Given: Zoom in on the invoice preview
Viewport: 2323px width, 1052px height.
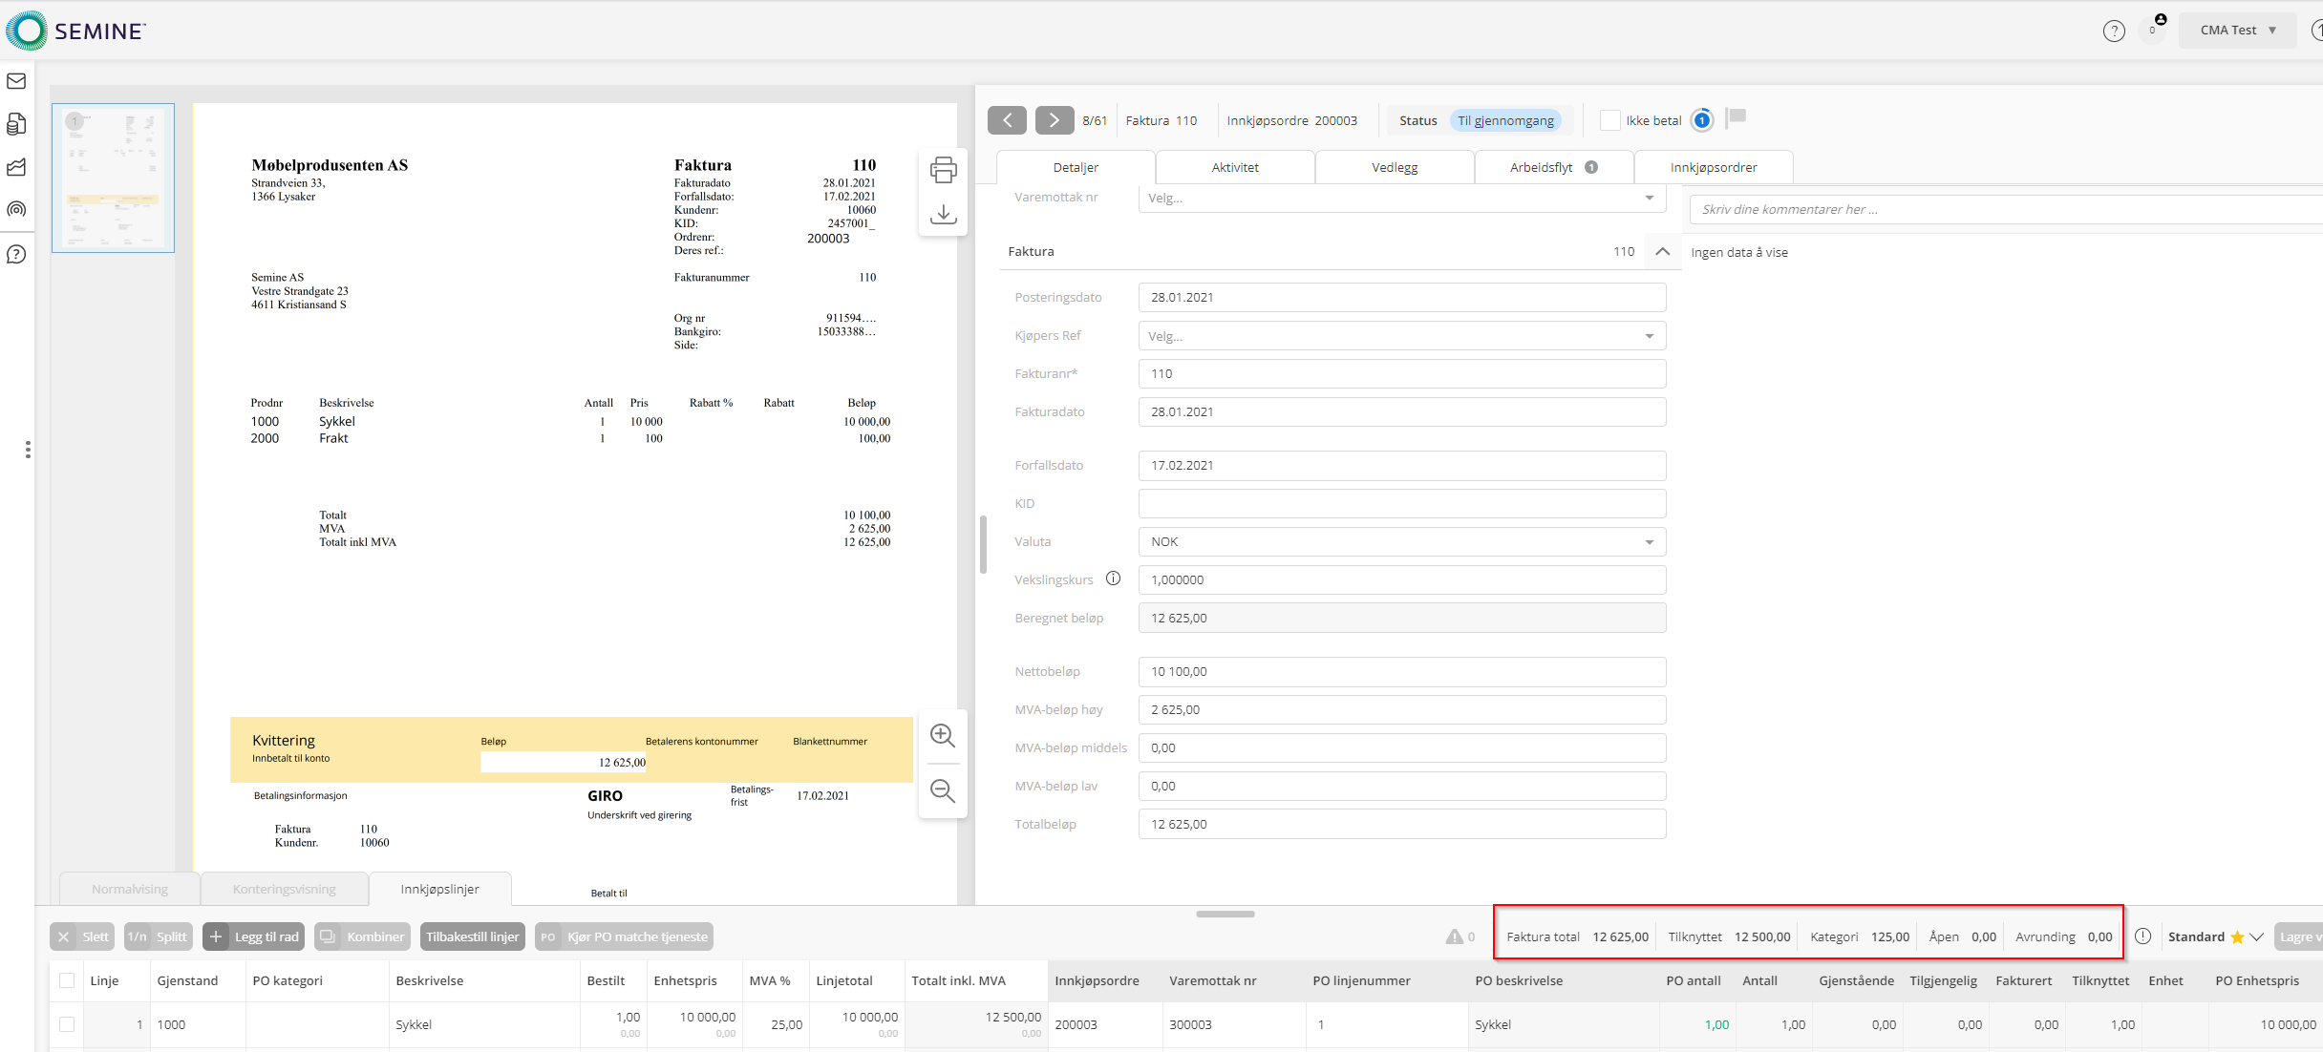Looking at the screenshot, I should click(943, 735).
